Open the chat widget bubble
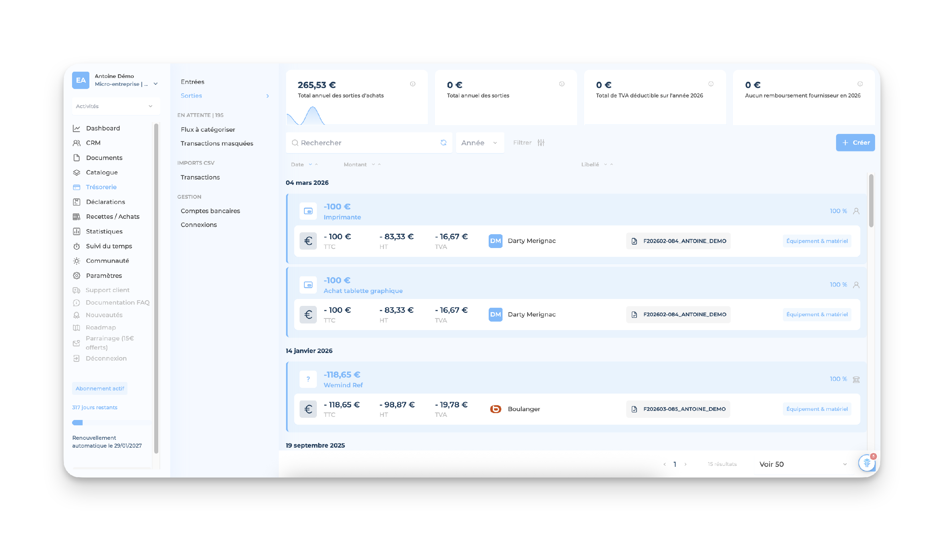This screenshot has height=541, width=944. (867, 463)
